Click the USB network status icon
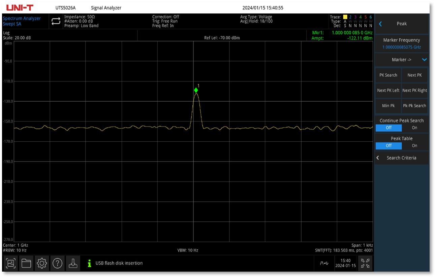The height and width of the screenshot is (278, 436). [x=324, y=263]
